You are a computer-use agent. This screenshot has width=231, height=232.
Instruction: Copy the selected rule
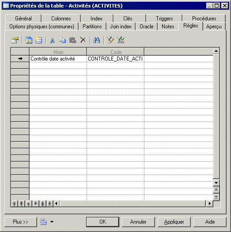click(62, 40)
